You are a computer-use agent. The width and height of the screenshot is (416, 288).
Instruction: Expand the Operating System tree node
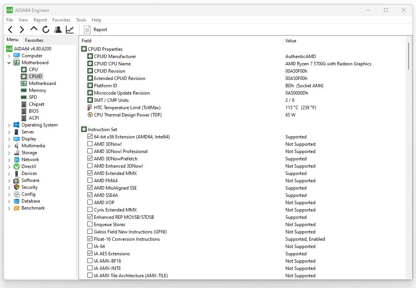point(9,125)
